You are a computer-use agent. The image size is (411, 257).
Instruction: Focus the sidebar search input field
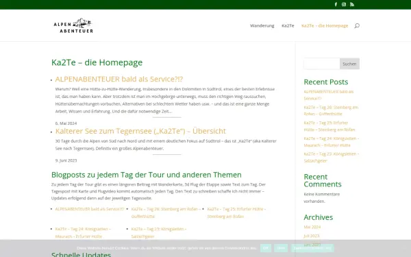[322, 64]
